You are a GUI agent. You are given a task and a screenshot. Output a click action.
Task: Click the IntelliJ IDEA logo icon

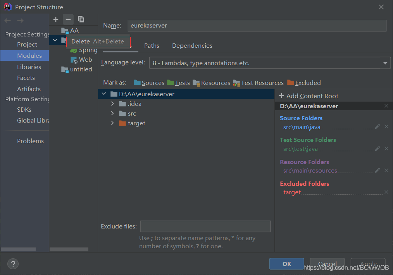tap(8, 7)
